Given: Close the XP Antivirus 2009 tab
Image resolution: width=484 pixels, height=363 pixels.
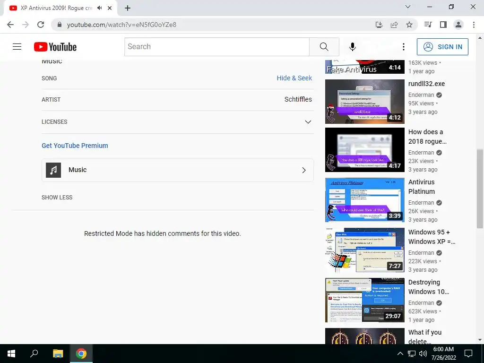Looking at the screenshot, I should pos(110,8).
